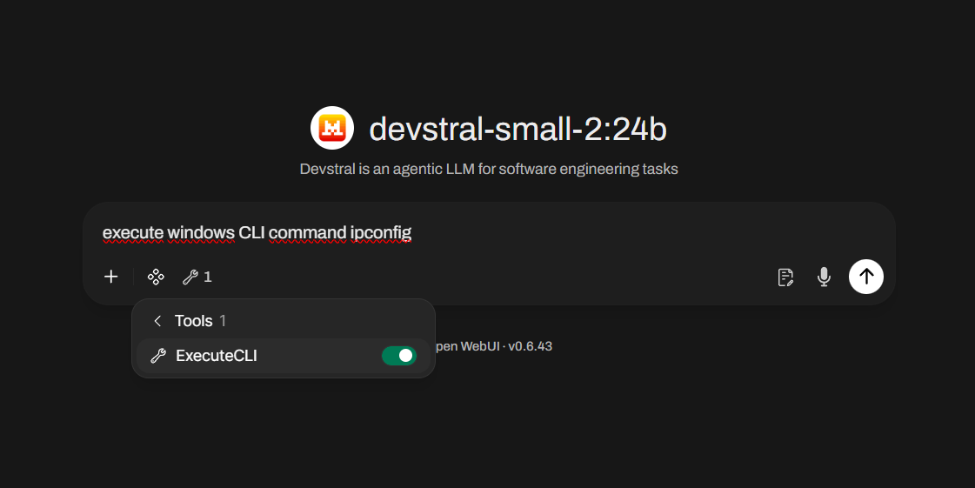975x488 pixels.
Task: Toggle the ExecuteCLI tool switch off
Action: (398, 356)
